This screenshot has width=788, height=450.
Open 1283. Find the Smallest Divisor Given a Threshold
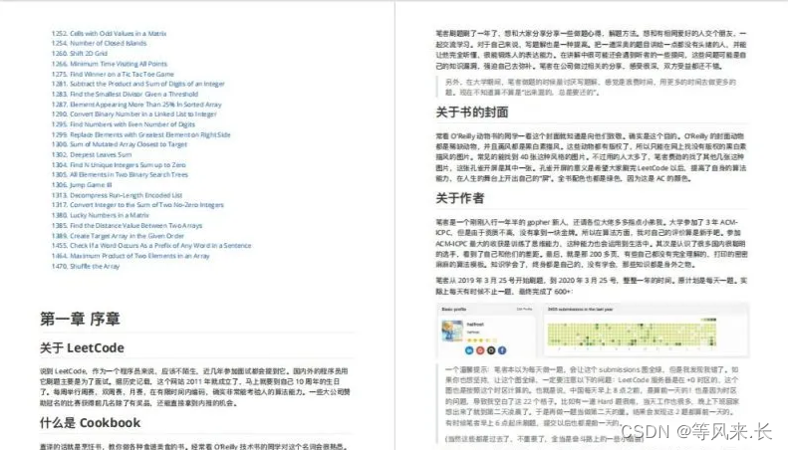(125, 94)
